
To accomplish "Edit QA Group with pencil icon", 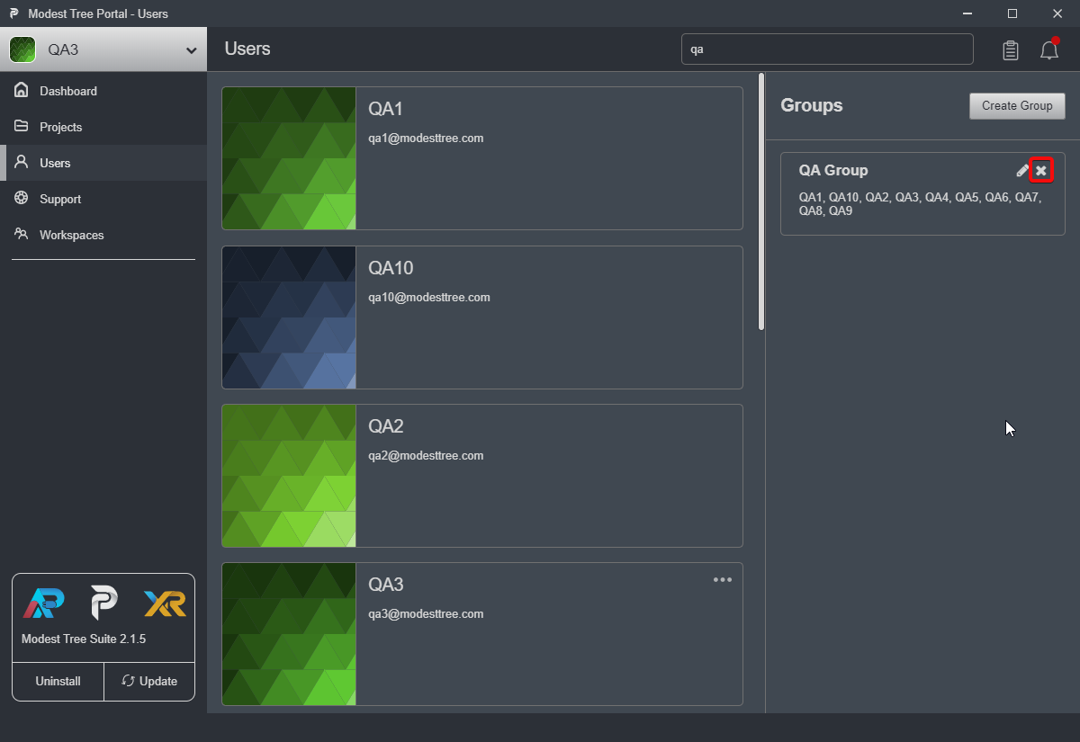I will click(x=1022, y=170).
